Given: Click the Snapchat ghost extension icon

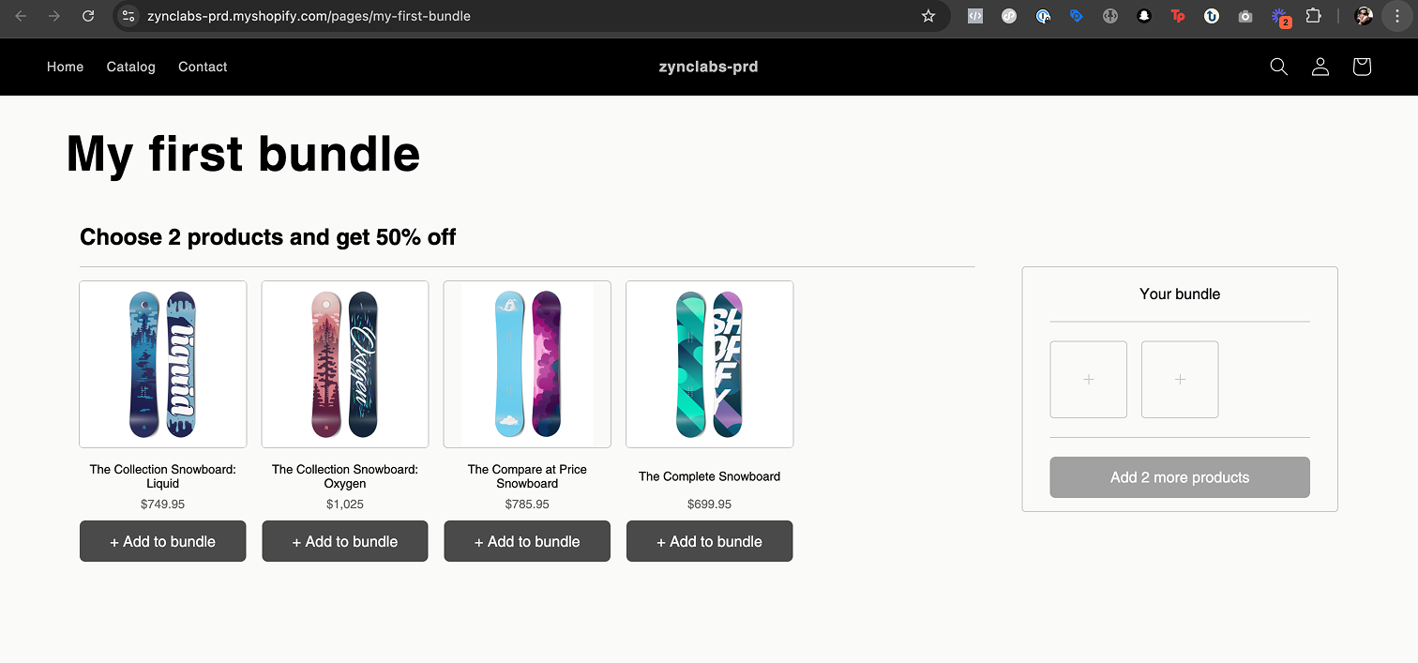Looking at the screenshot, I should tap(1144, 16).
